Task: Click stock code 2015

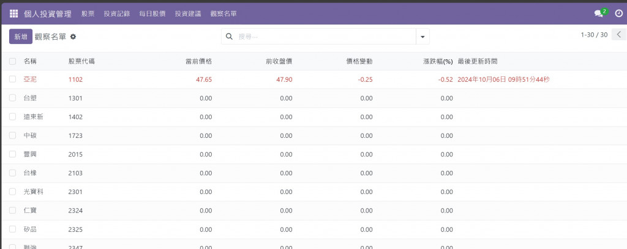Action: click(x=75, y=154)
